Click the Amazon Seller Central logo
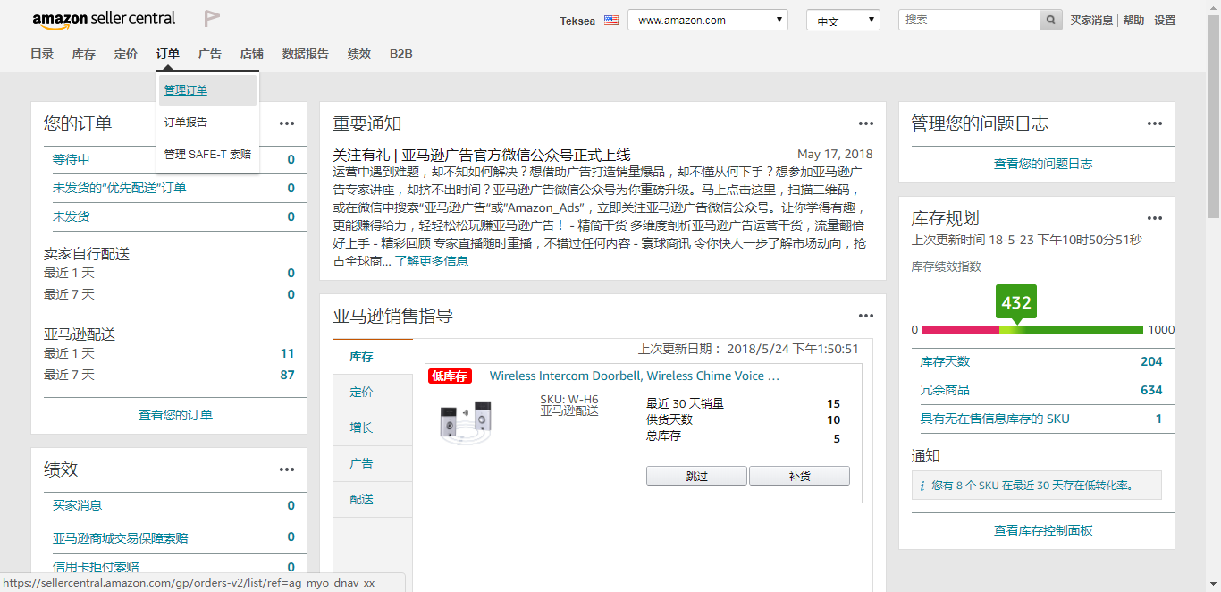This screenshot has height=592, width=1221. [x=104, y=19]
